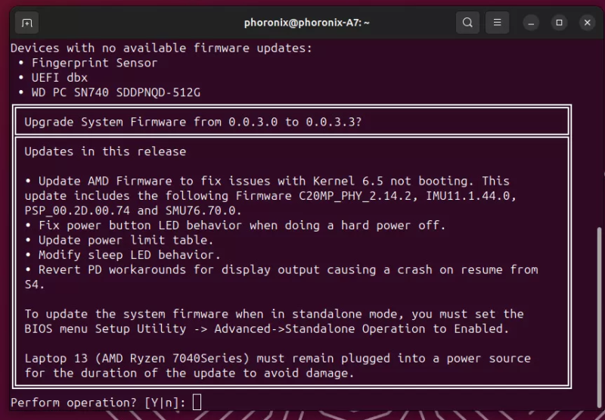Click the line containing 'C20MP_PHY_2.14.2'
Image resolution: width=605 pixels, height=420 pixels.
click(271, 196)
